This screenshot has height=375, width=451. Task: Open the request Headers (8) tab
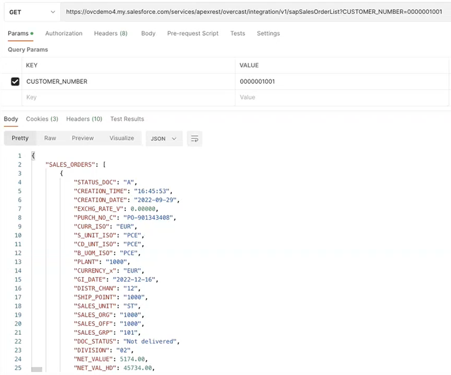[x=111, y=33]
